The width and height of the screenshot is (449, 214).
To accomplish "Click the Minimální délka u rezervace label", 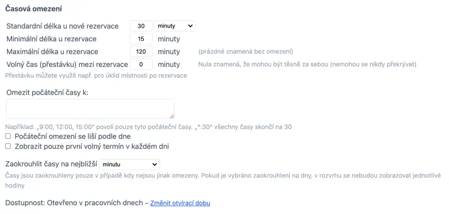I will click(x=51, y=39).
